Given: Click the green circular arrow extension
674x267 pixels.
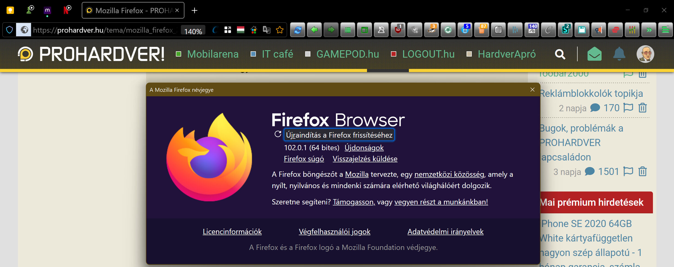Looking at the screenshot, I should click(448, 30).
